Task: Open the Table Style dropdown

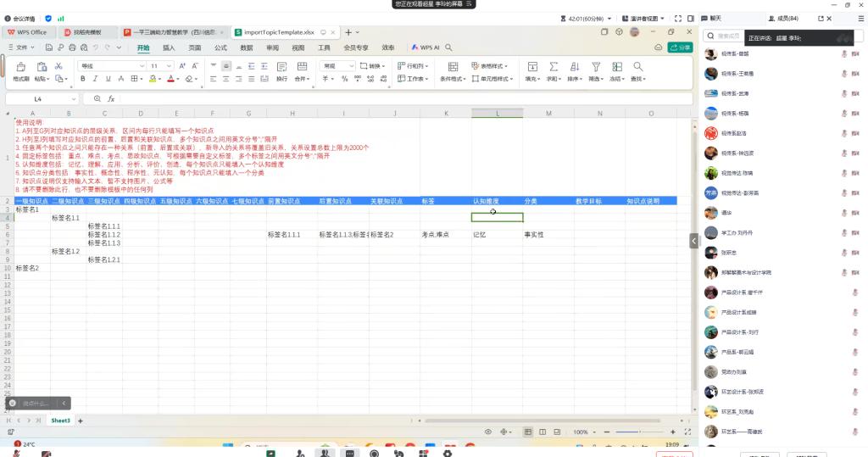Action: pos(489,66)
